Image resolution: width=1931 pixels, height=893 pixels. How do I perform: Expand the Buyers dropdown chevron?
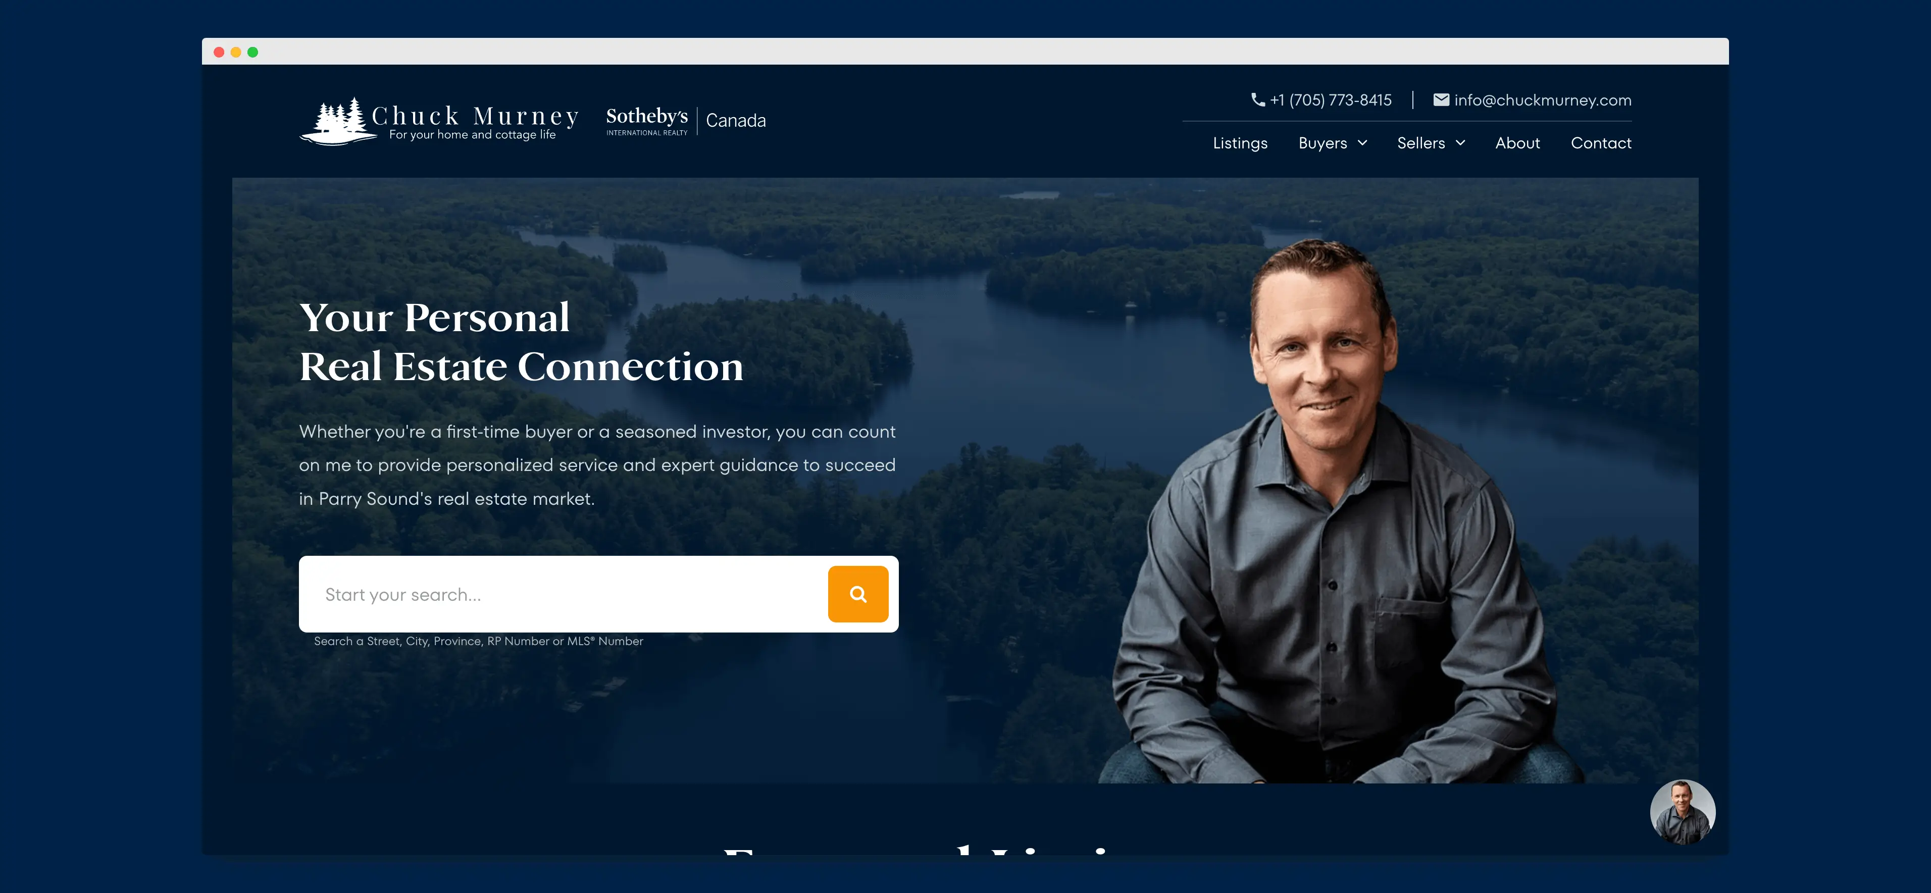[1362, 143]
